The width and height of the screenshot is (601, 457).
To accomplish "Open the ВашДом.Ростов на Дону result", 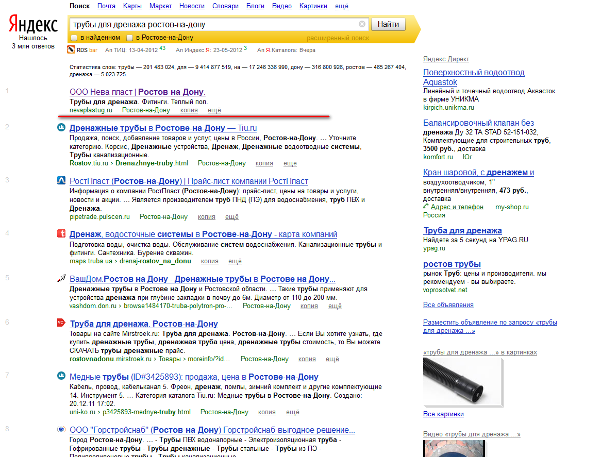I will (203, 279).
